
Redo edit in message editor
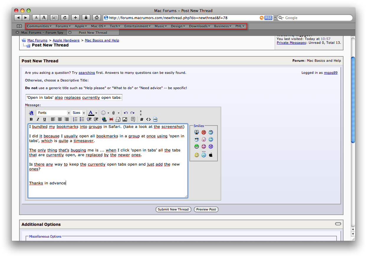pyautogui.click(x=132, y=113)
